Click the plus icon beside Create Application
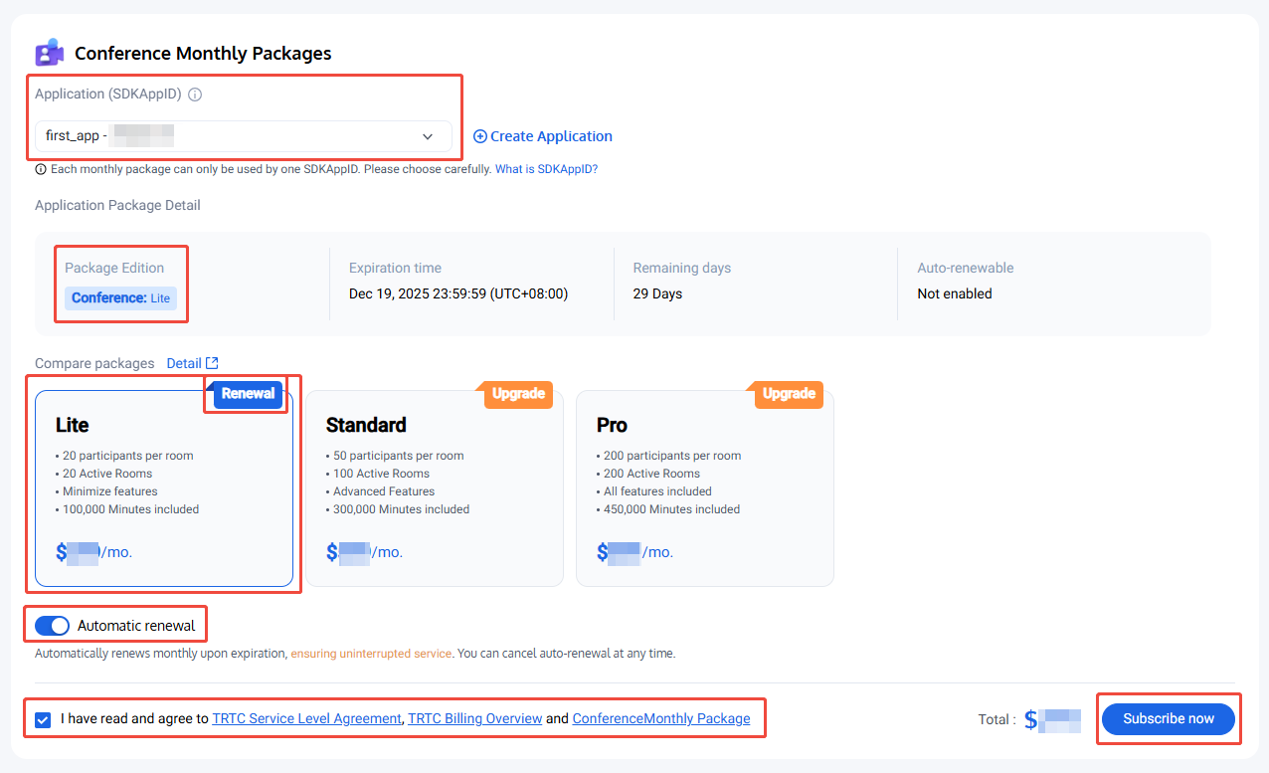Viewport: 1269px width, 773px height. pyautogui.click(x=480, y=136)
